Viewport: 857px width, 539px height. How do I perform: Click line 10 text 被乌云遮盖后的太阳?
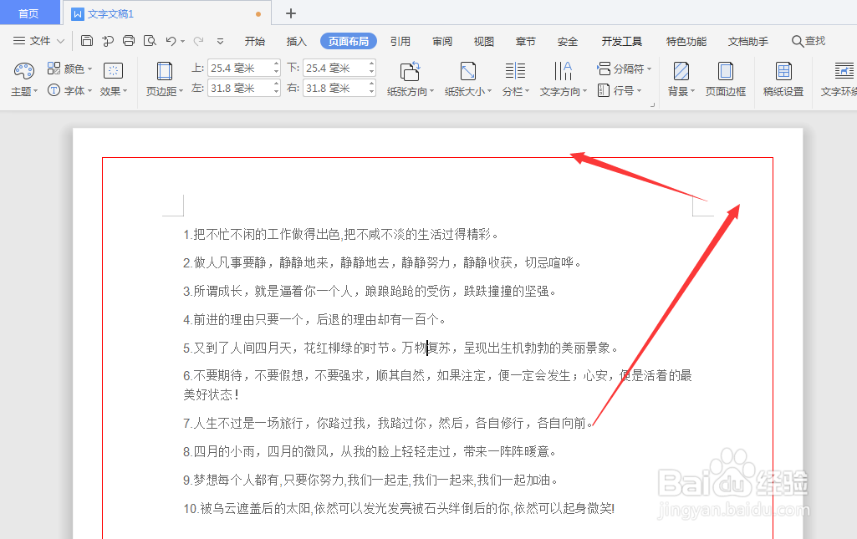coord(255,508)
